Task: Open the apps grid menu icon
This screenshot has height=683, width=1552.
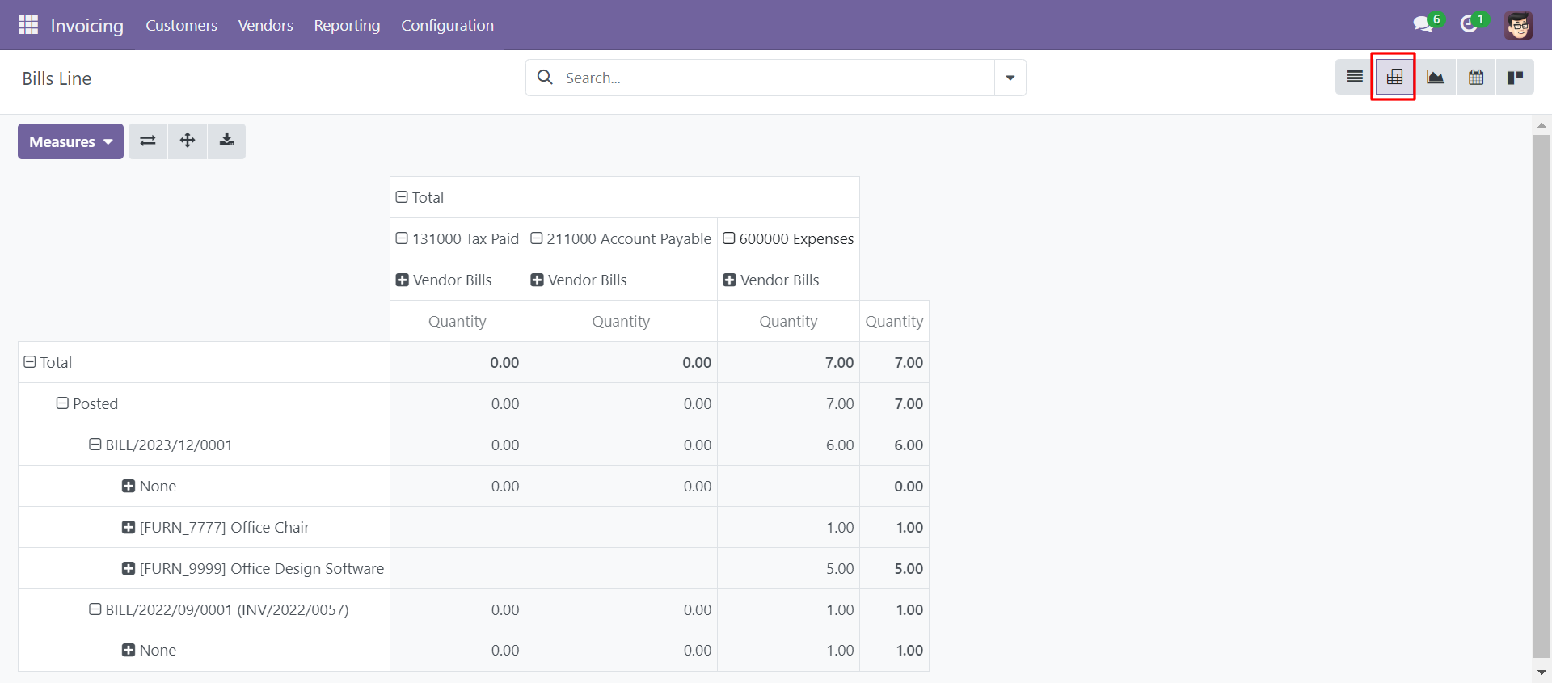Action: pos(28,25)
